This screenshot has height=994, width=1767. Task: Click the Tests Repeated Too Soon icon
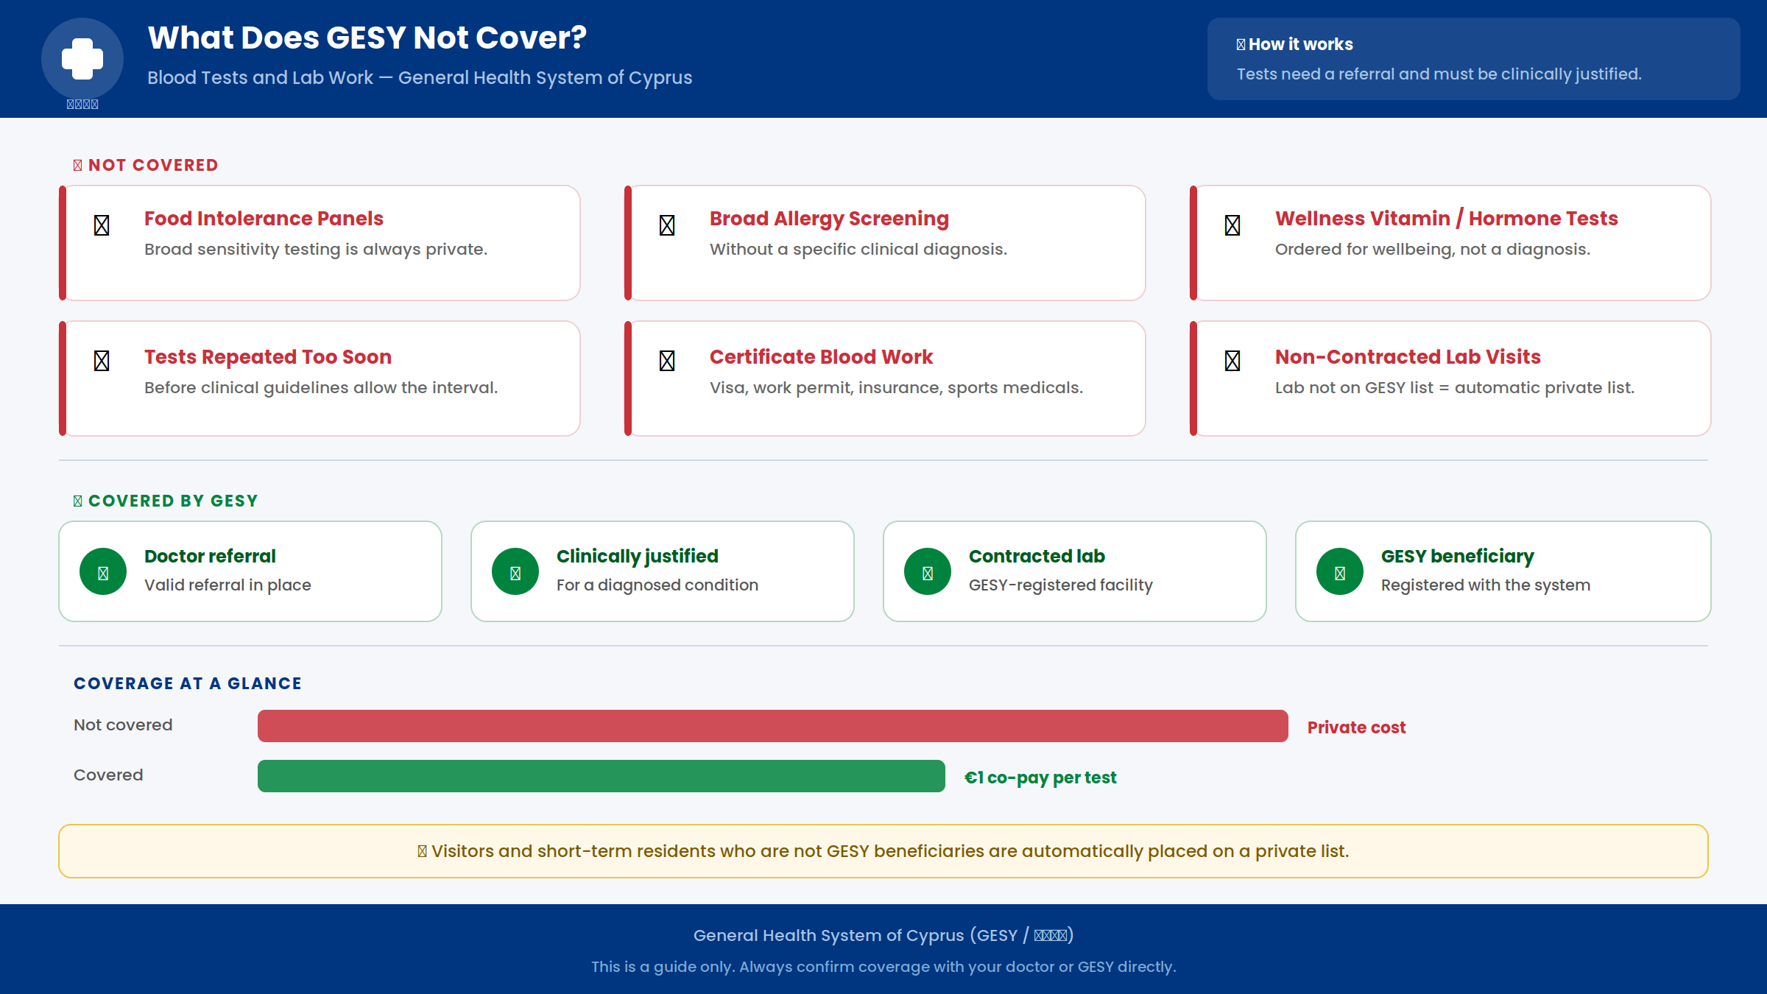(x=102, y=361)
